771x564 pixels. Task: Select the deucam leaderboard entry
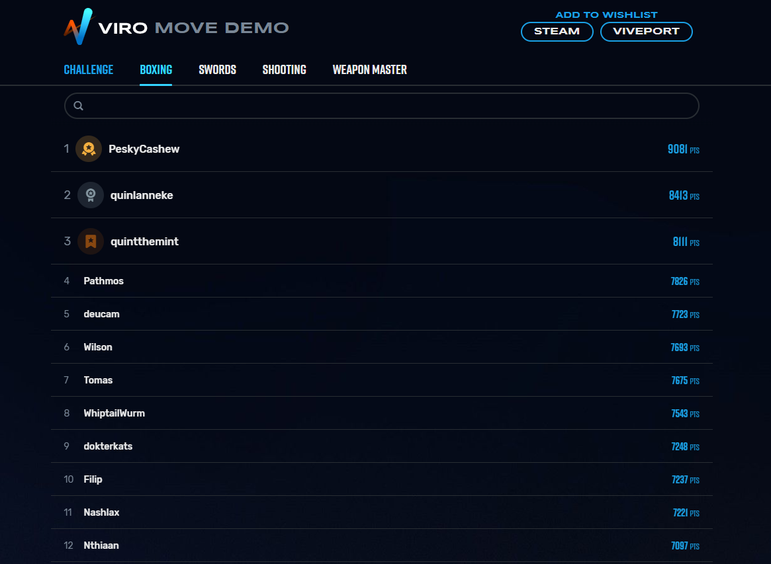[x=382, y=314]
